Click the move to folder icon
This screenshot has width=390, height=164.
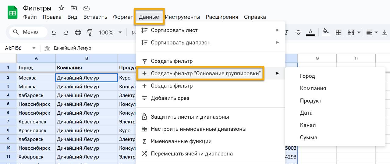[74, 8]
